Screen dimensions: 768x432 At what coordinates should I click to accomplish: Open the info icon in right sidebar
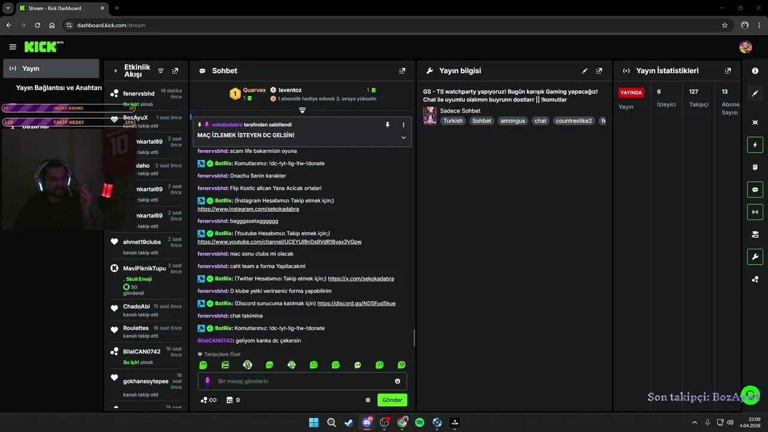click(x=755, y=71)
